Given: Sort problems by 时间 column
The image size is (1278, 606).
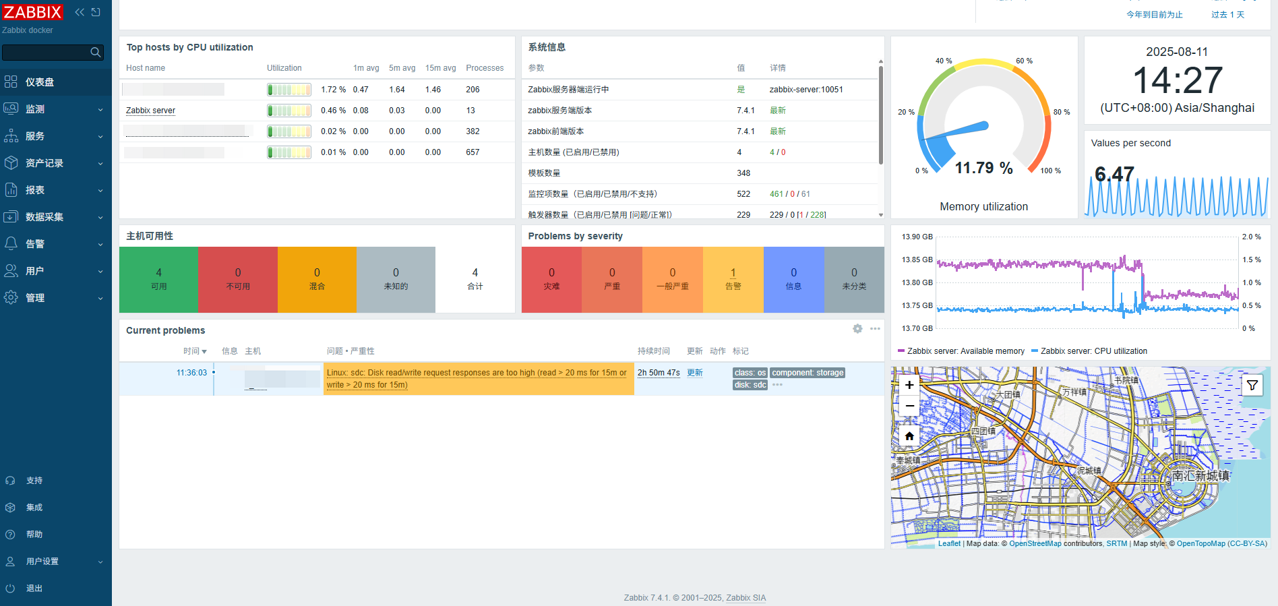Looking at the screenshot, I should (x=195, y=351).
